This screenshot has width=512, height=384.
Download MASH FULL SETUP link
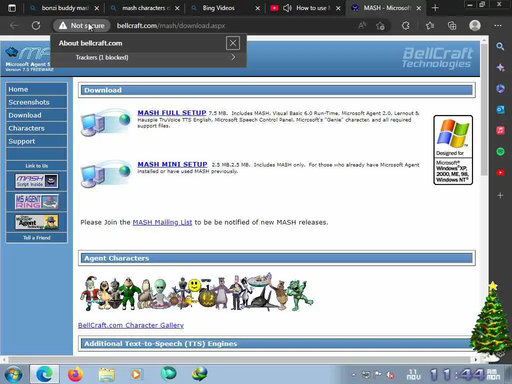pos(172,112)
